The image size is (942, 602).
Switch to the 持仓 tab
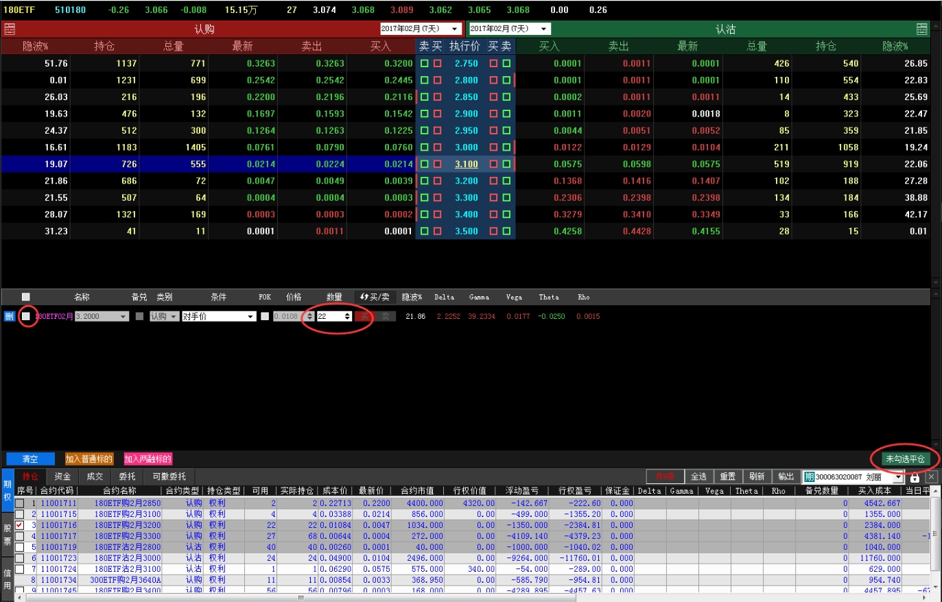(30, 477)
